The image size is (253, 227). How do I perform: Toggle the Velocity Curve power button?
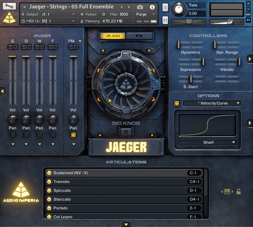(177, 103)
